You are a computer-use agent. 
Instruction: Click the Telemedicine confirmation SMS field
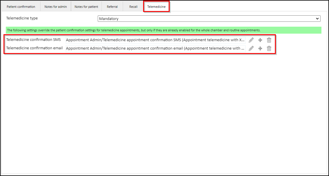155,40
